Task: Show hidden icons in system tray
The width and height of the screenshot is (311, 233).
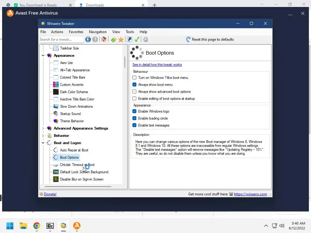Action: click(266, 226)
